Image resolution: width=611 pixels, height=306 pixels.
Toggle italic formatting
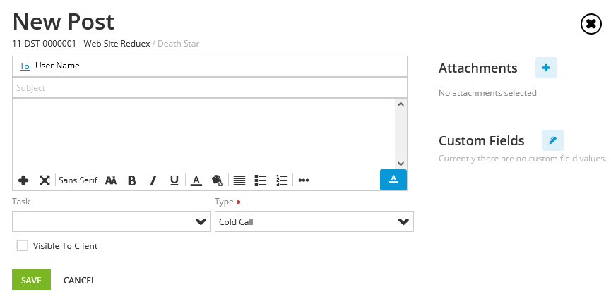pyautogui.click(x=153, y=180)
